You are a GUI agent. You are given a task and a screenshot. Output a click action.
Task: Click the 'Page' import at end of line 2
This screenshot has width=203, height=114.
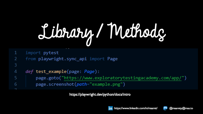[112, 59]
